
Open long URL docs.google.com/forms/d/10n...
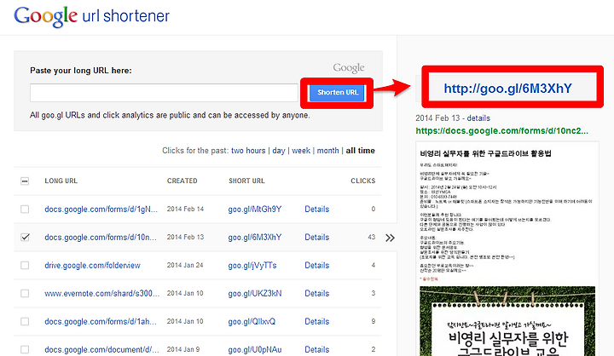point(101,238)
